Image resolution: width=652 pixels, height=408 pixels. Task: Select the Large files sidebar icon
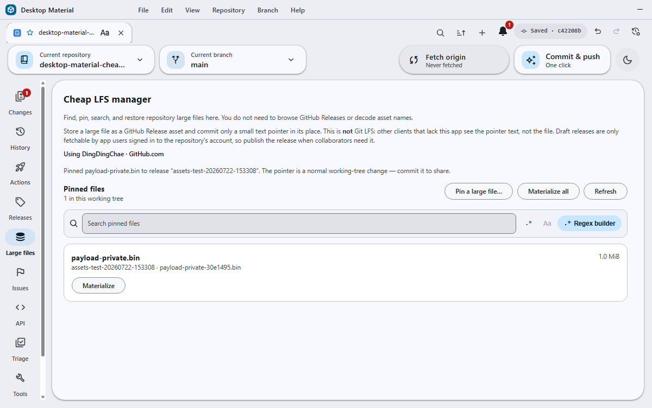(x=20, y=237)
